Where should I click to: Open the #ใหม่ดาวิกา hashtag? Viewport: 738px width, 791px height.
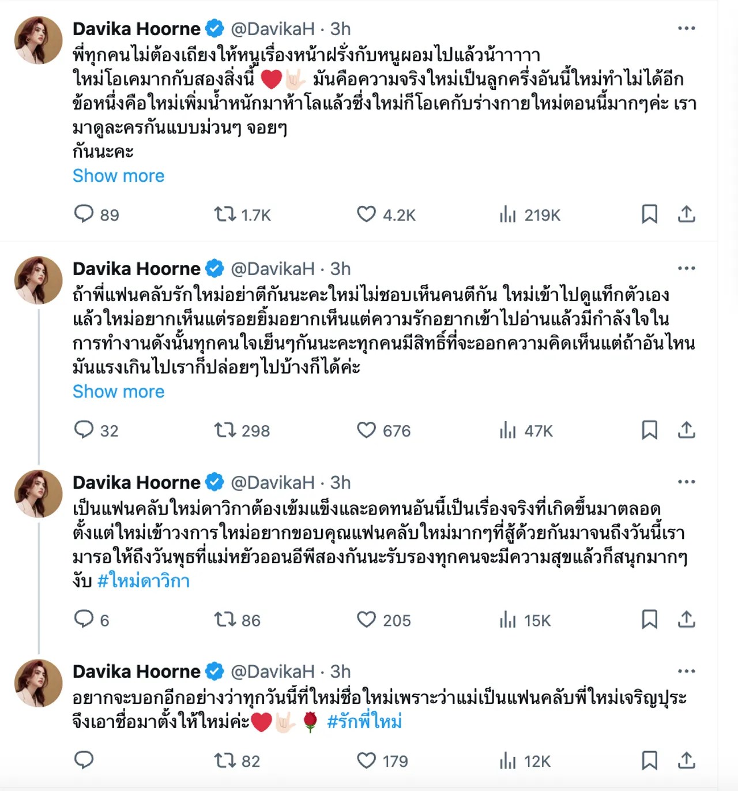144,580
